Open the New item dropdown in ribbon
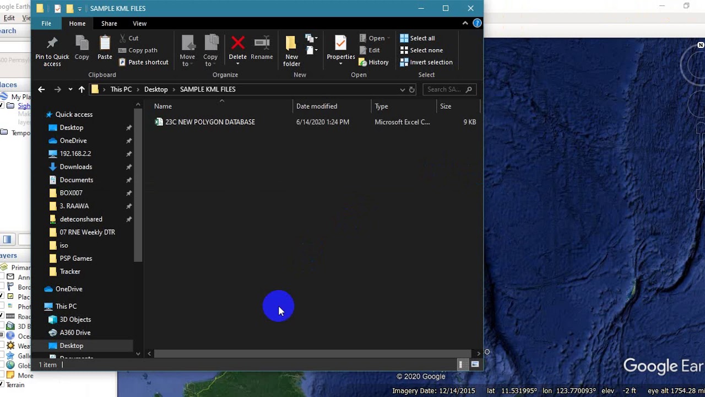Image resolution: width=705 pixels, height=397 pixels. pos(312,38)
